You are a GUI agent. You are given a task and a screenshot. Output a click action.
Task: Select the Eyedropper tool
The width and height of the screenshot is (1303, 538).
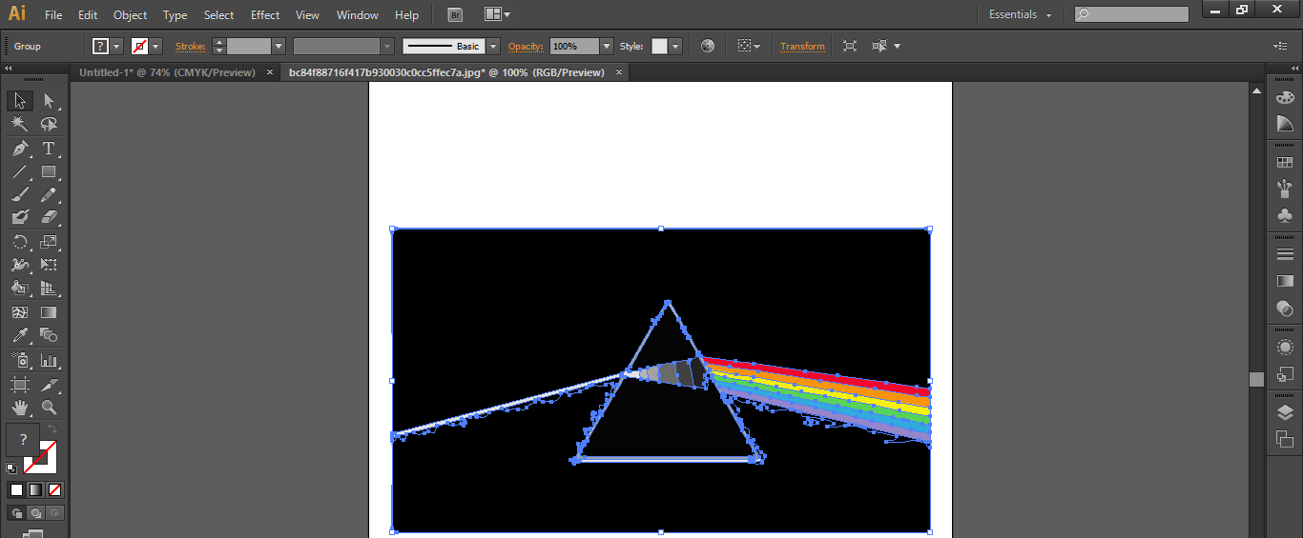pos(19,335)
